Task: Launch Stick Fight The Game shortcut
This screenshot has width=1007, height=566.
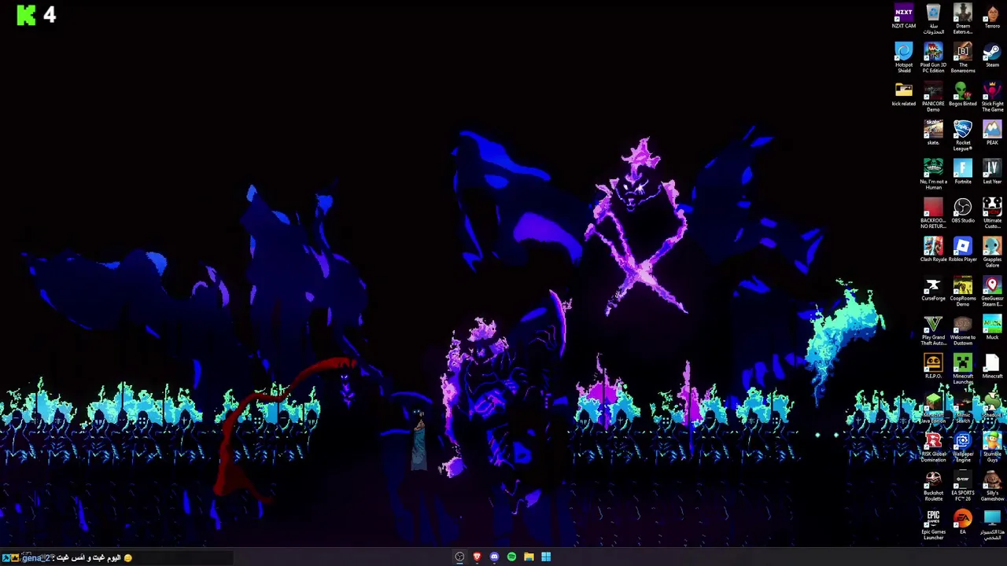Action: click(x=992, y=97)
